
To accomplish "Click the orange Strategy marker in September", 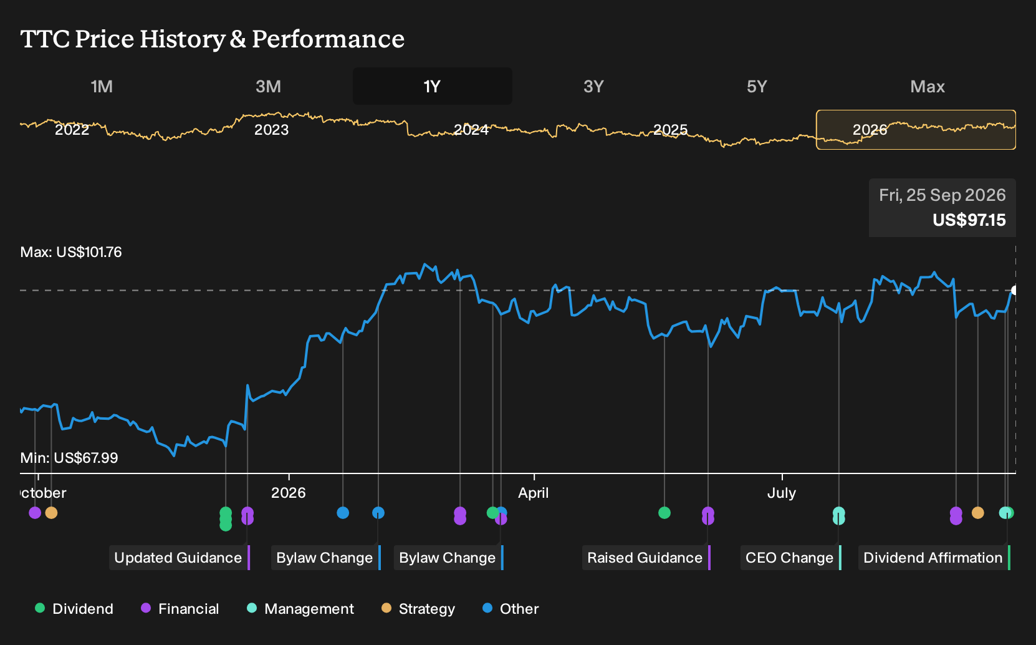I will tap(978, 513).
